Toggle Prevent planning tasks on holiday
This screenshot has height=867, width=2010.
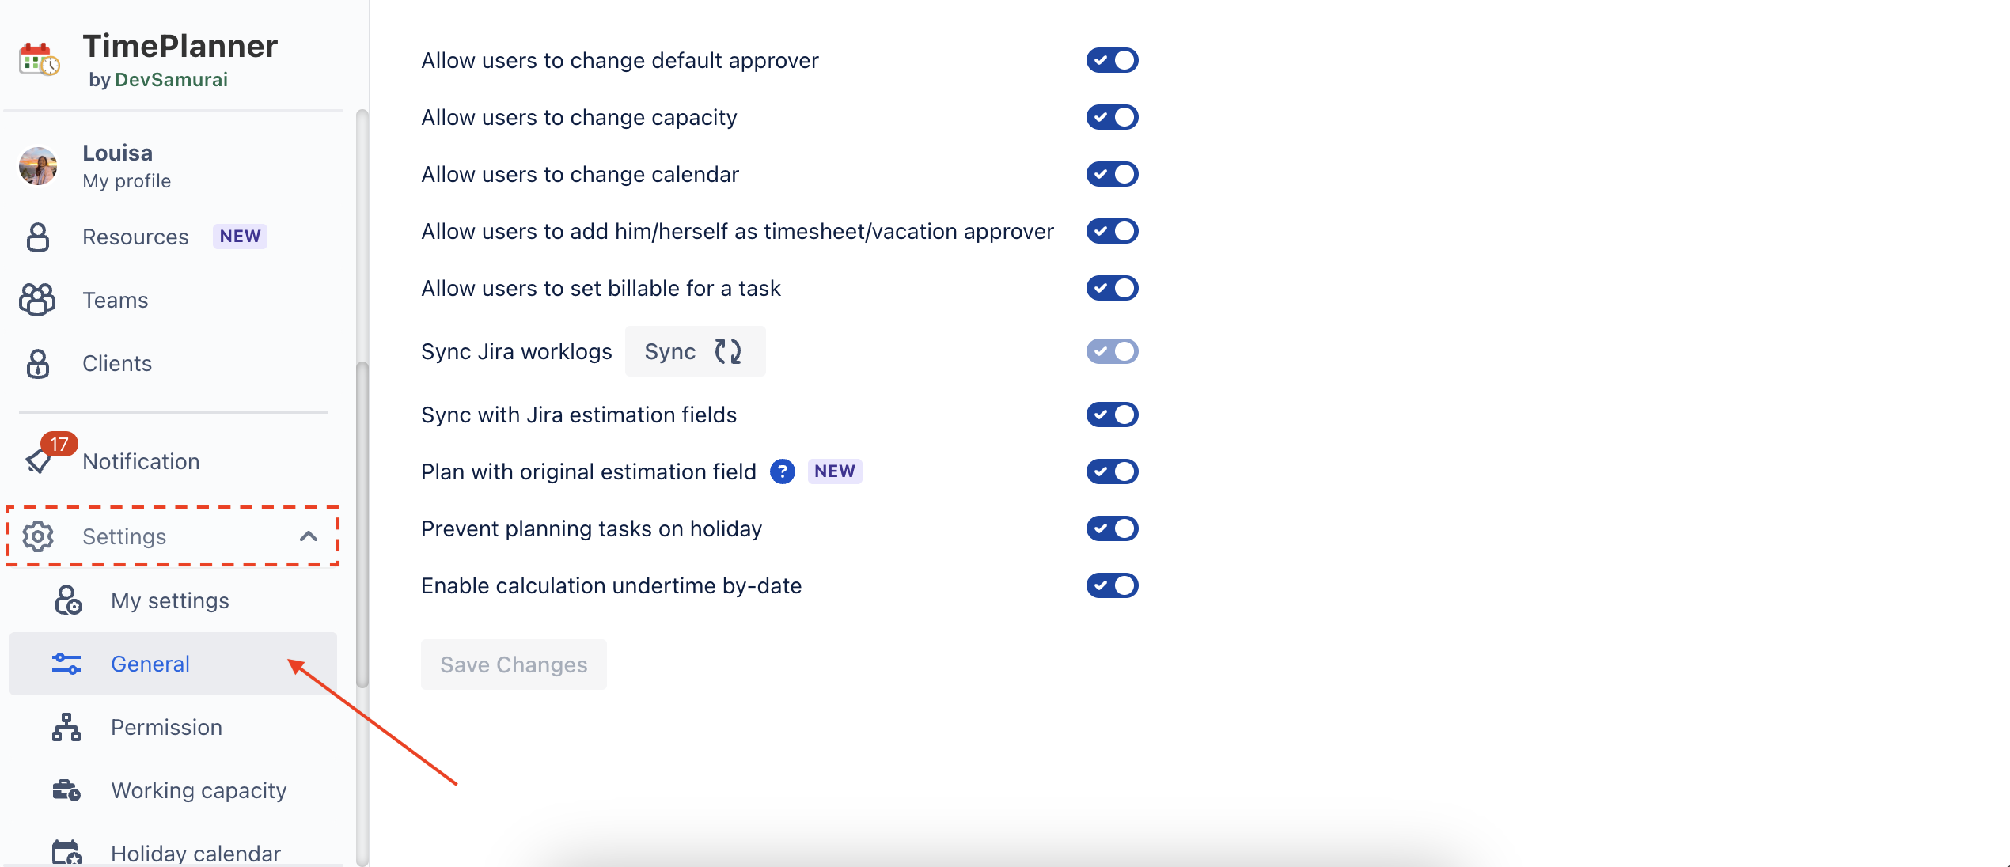(x=1112, y=528)
